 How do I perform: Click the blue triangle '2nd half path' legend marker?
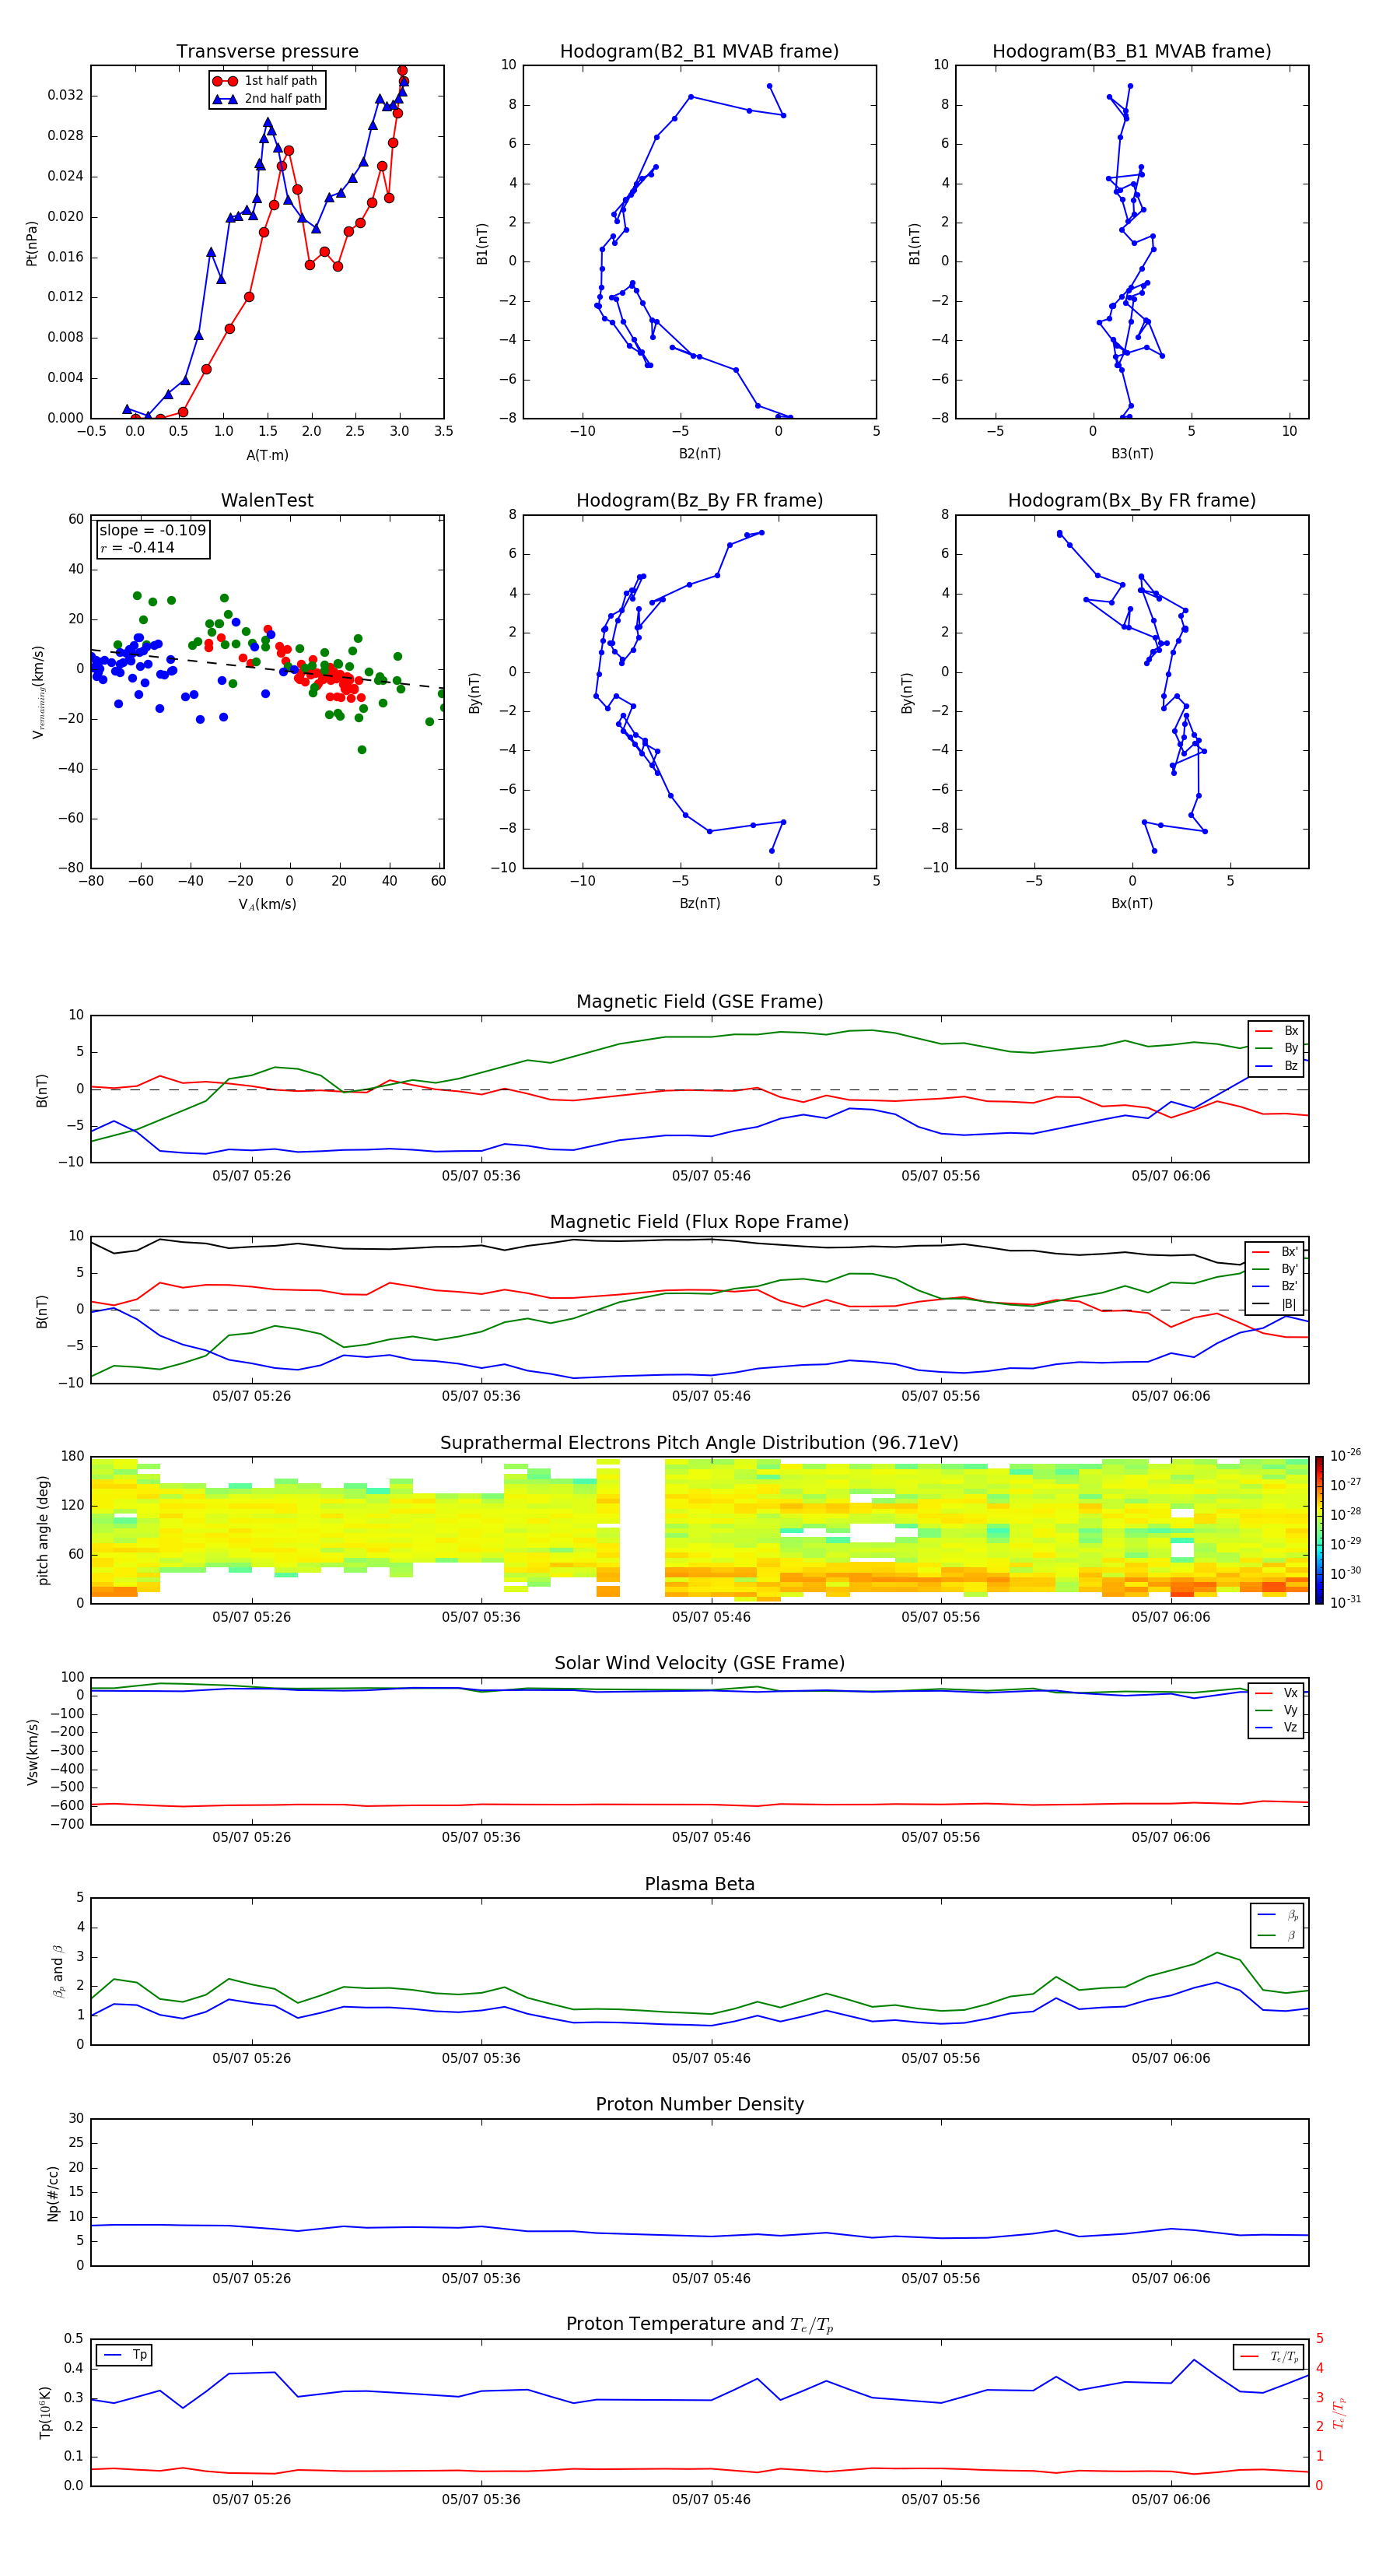(x=226, y=99)
